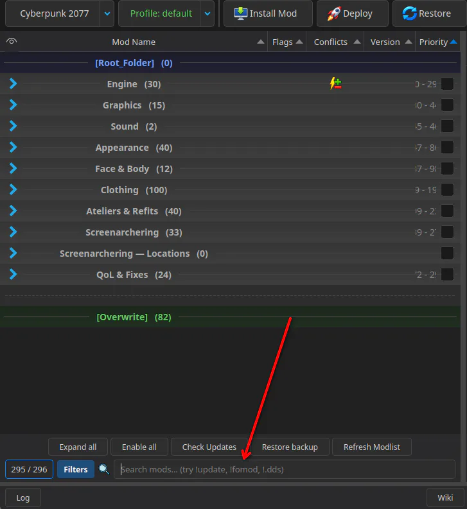The image size is (467, 509).
Task: Sort by Priority using blue arrow
Action: point(454,42)
